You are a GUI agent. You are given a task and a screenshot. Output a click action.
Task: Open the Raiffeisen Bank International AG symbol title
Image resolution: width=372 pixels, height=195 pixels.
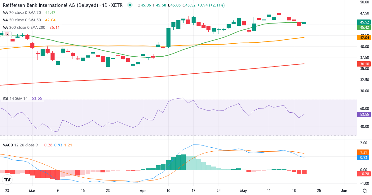click(62, 5)
